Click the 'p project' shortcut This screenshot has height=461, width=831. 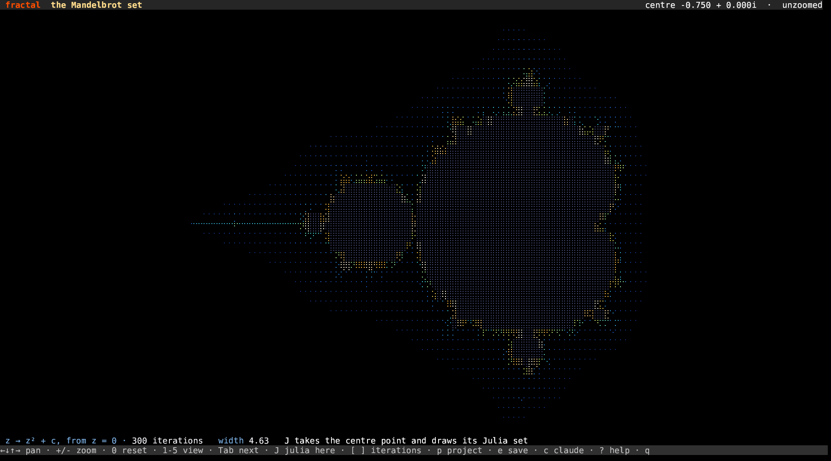(x=459, y=450)
